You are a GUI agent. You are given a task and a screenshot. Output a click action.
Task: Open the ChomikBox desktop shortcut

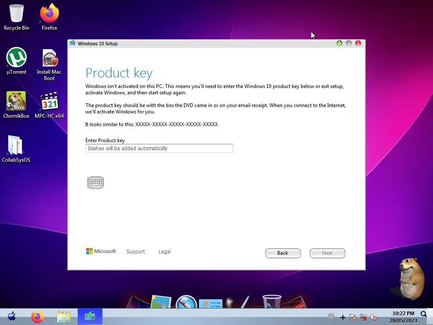coord(16,105)
